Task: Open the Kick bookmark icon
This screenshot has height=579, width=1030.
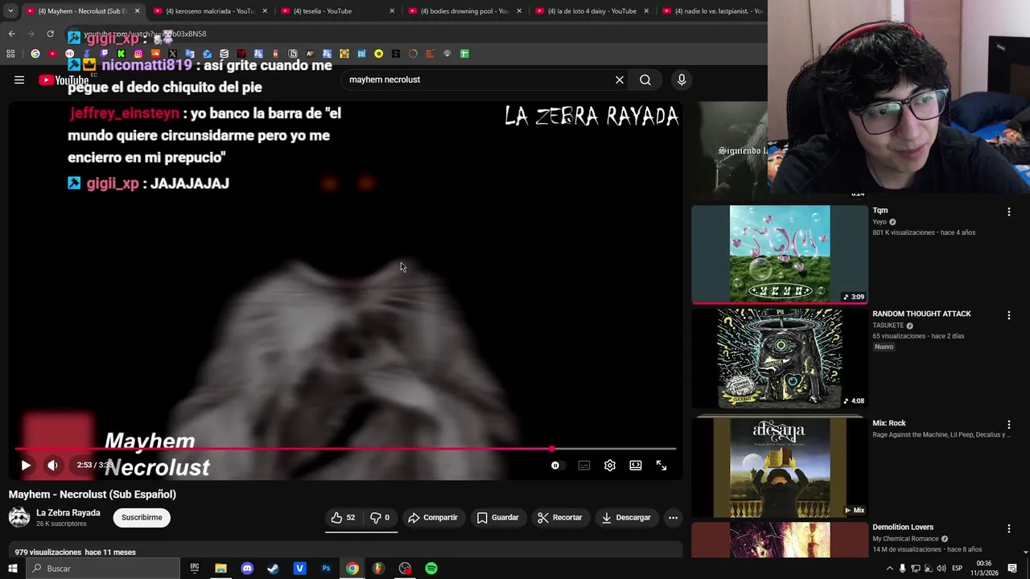Action: (121, 54)
